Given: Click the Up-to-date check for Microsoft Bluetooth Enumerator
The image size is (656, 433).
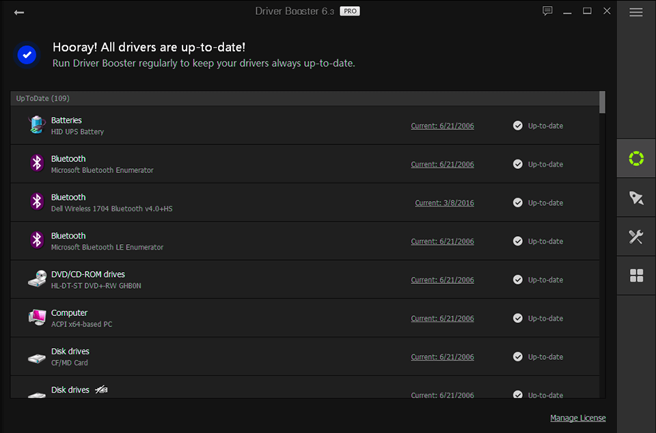Looking at the screenshot, I should click(x=517, y=164).
